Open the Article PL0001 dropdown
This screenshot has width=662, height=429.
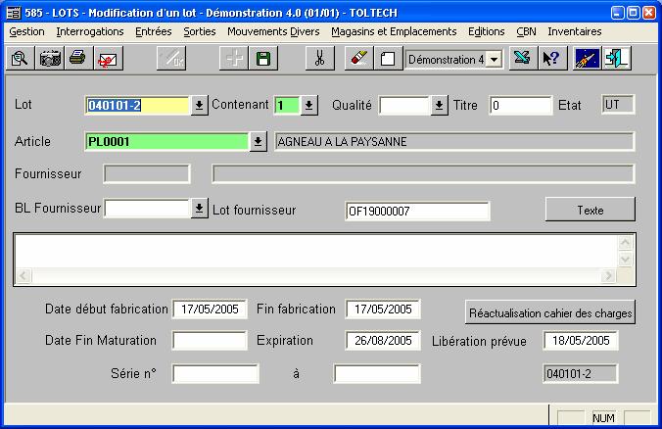(x=258, y=142)
